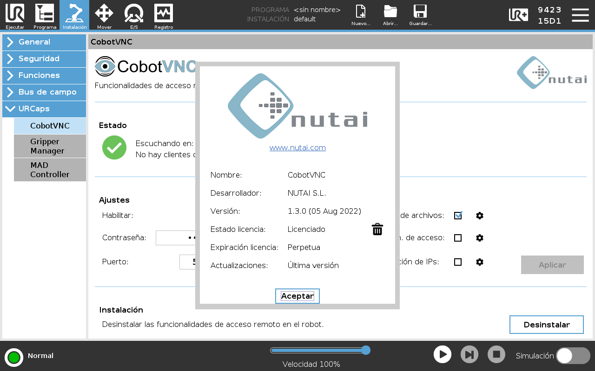Click the 'Última versión' updates value
The image size is (595, 371).
tap(313, 265)
